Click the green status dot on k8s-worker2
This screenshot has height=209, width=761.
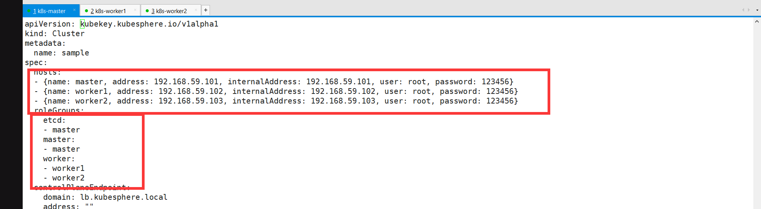pyautogui.click(x=147, y=11)
